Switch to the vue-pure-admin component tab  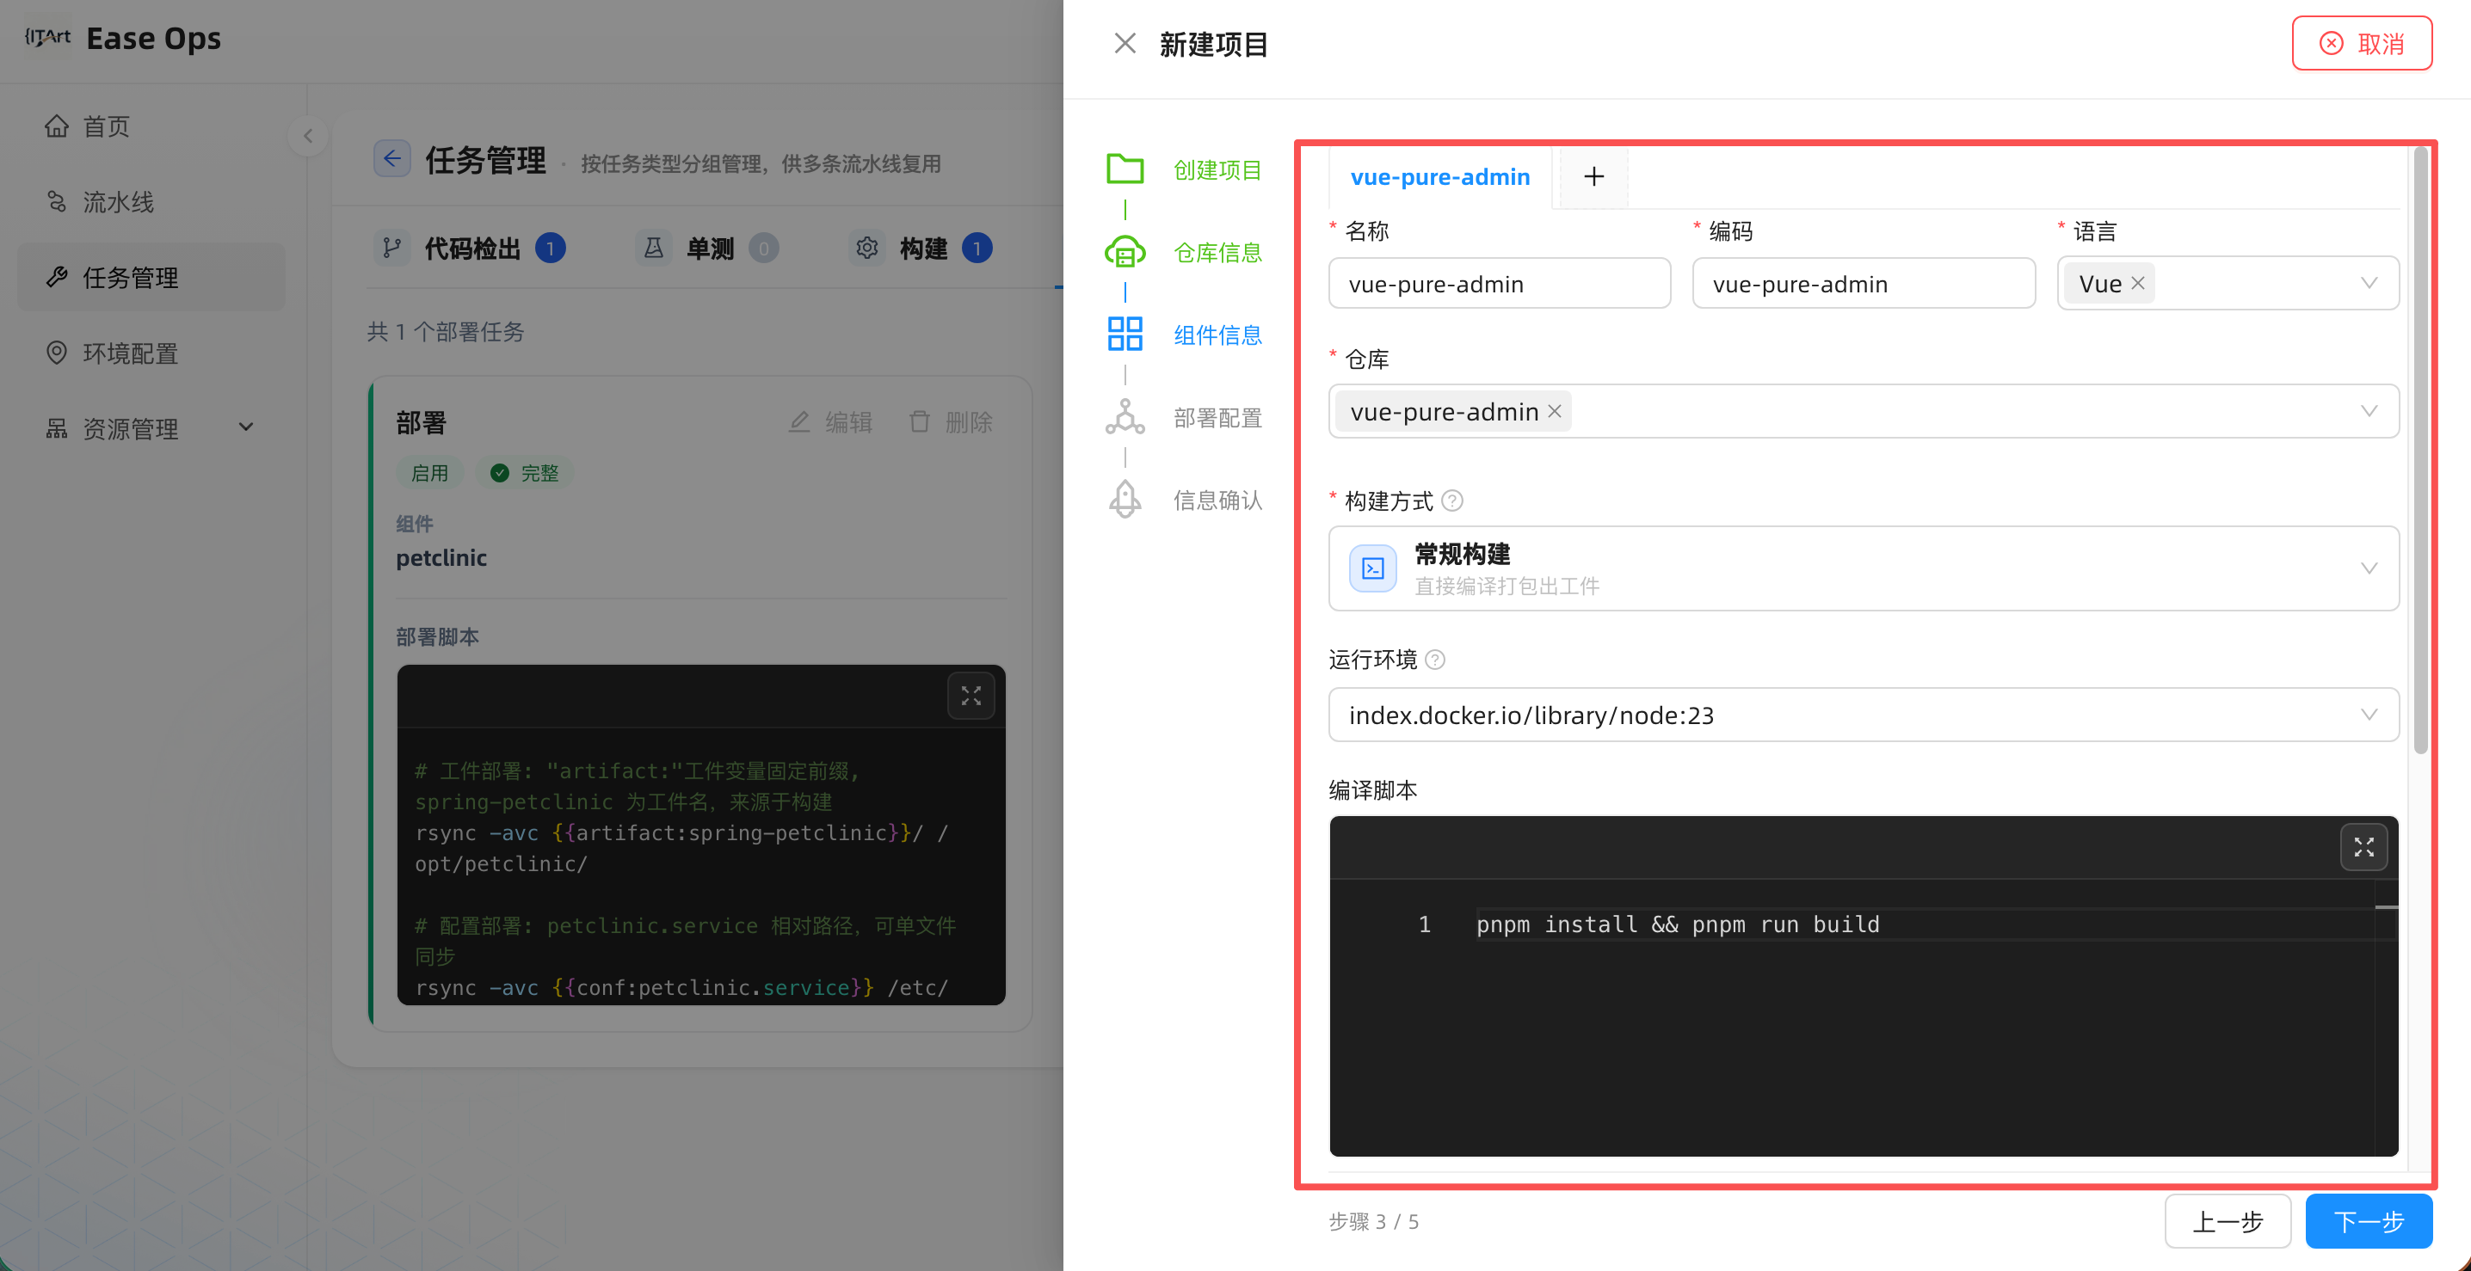1439,177
